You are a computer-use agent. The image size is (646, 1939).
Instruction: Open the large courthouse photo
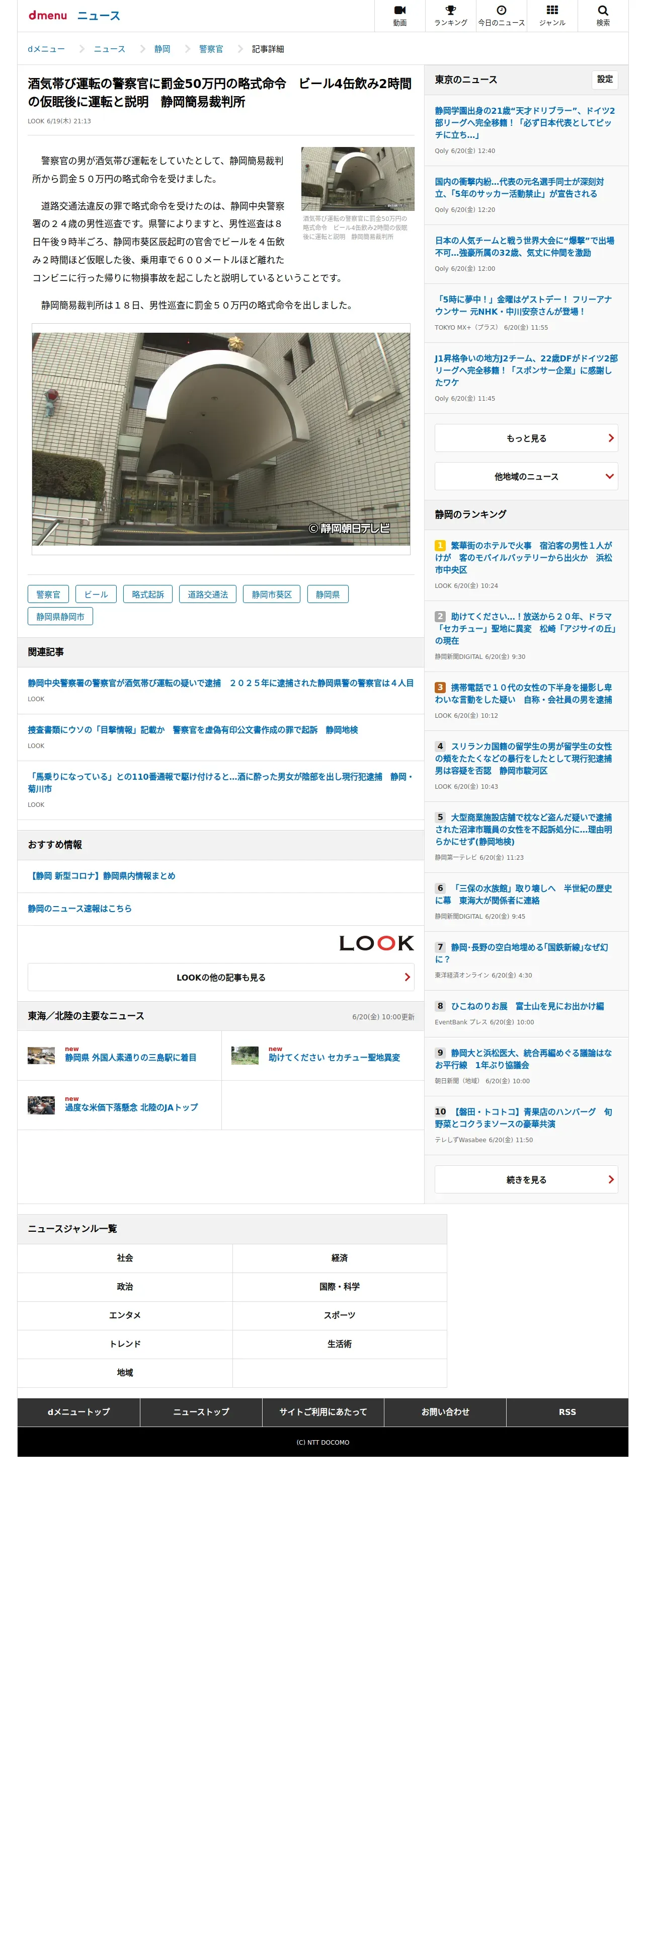221,439
